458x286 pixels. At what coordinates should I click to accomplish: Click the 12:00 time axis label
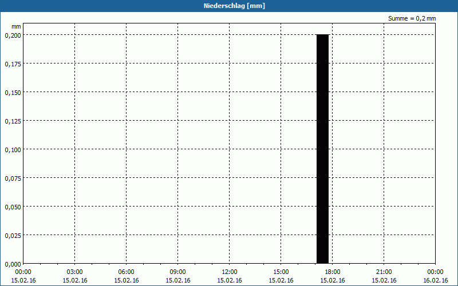(230, 272)
